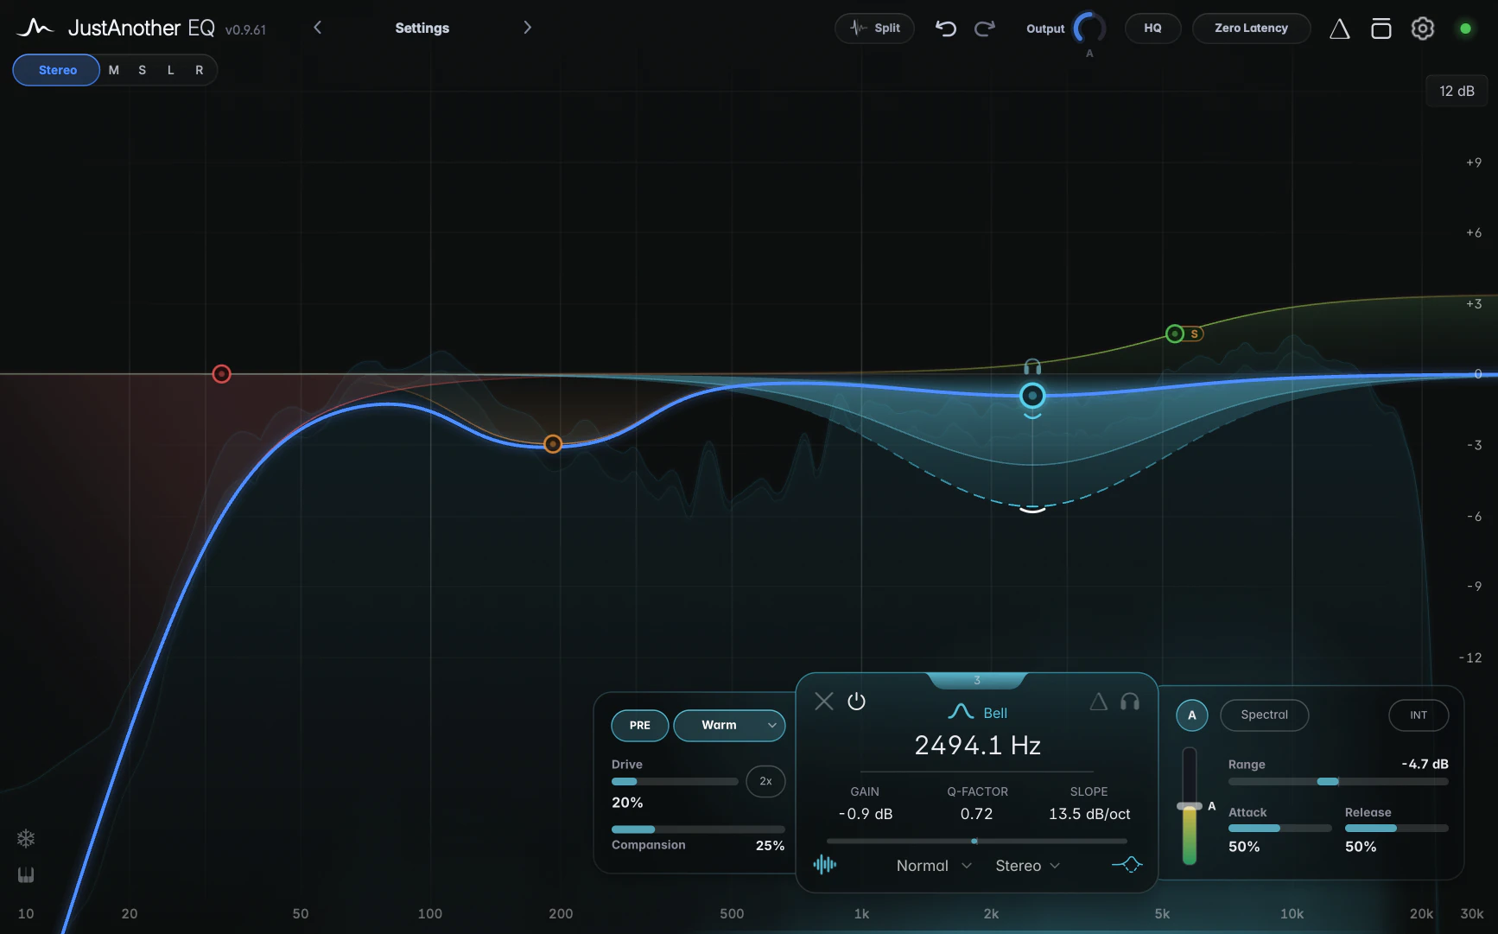Adjust the dynamics Range slider
Image resolution: width=1498 pixels, height=934 pixels.
[x=1338, y=781]
